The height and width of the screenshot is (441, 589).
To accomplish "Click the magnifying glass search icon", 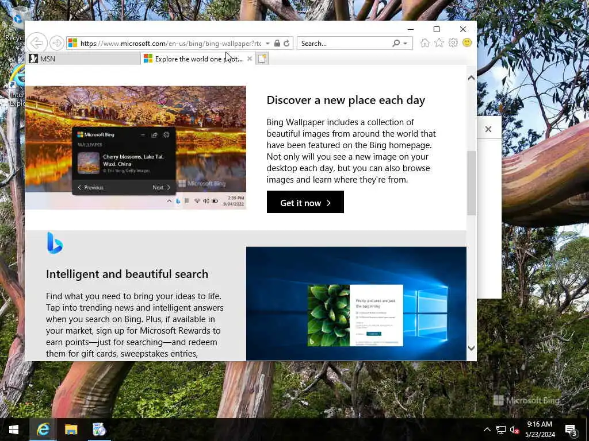I will [x=396, y=43].
